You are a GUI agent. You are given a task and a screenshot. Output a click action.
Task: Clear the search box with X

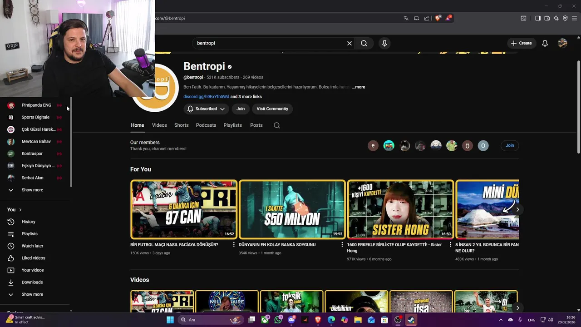click(x=350, y=43)
